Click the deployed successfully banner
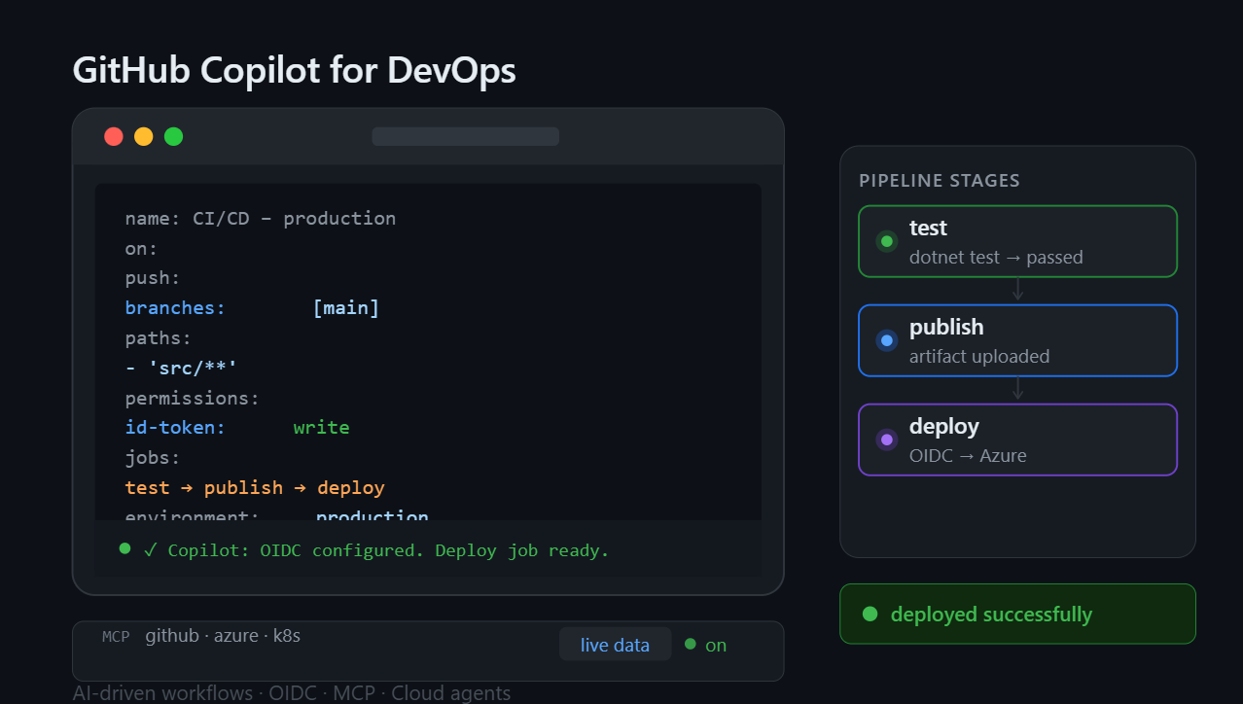 [1017, 614]
